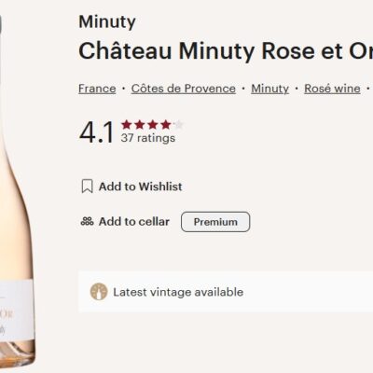373x373 pixels.
Task: Click the Add to cellar text
Action: point(134,222)
